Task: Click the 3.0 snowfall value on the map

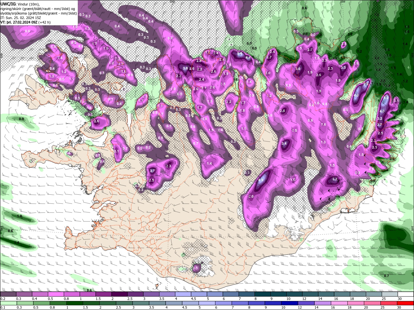Action: pyautogui.click(x=298, y=69)
